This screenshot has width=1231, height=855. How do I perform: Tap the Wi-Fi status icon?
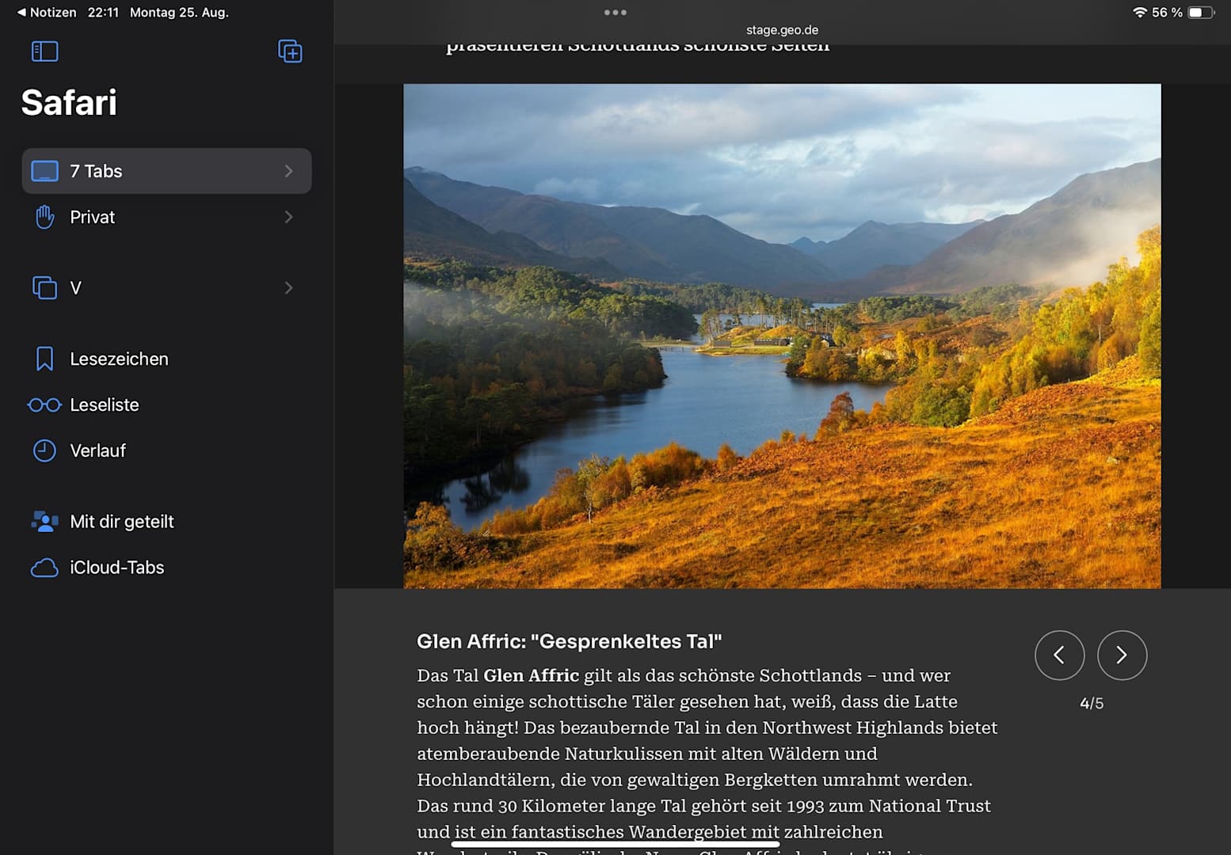[x=1140, y=13]
